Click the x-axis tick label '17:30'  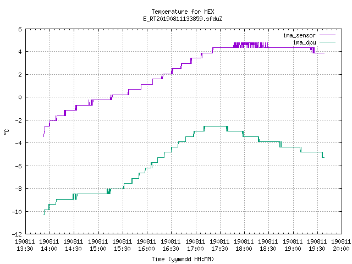220,249
